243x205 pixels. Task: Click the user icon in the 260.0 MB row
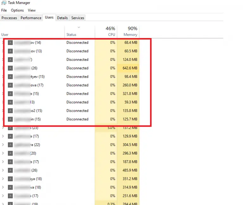click(x=10, y=85)
